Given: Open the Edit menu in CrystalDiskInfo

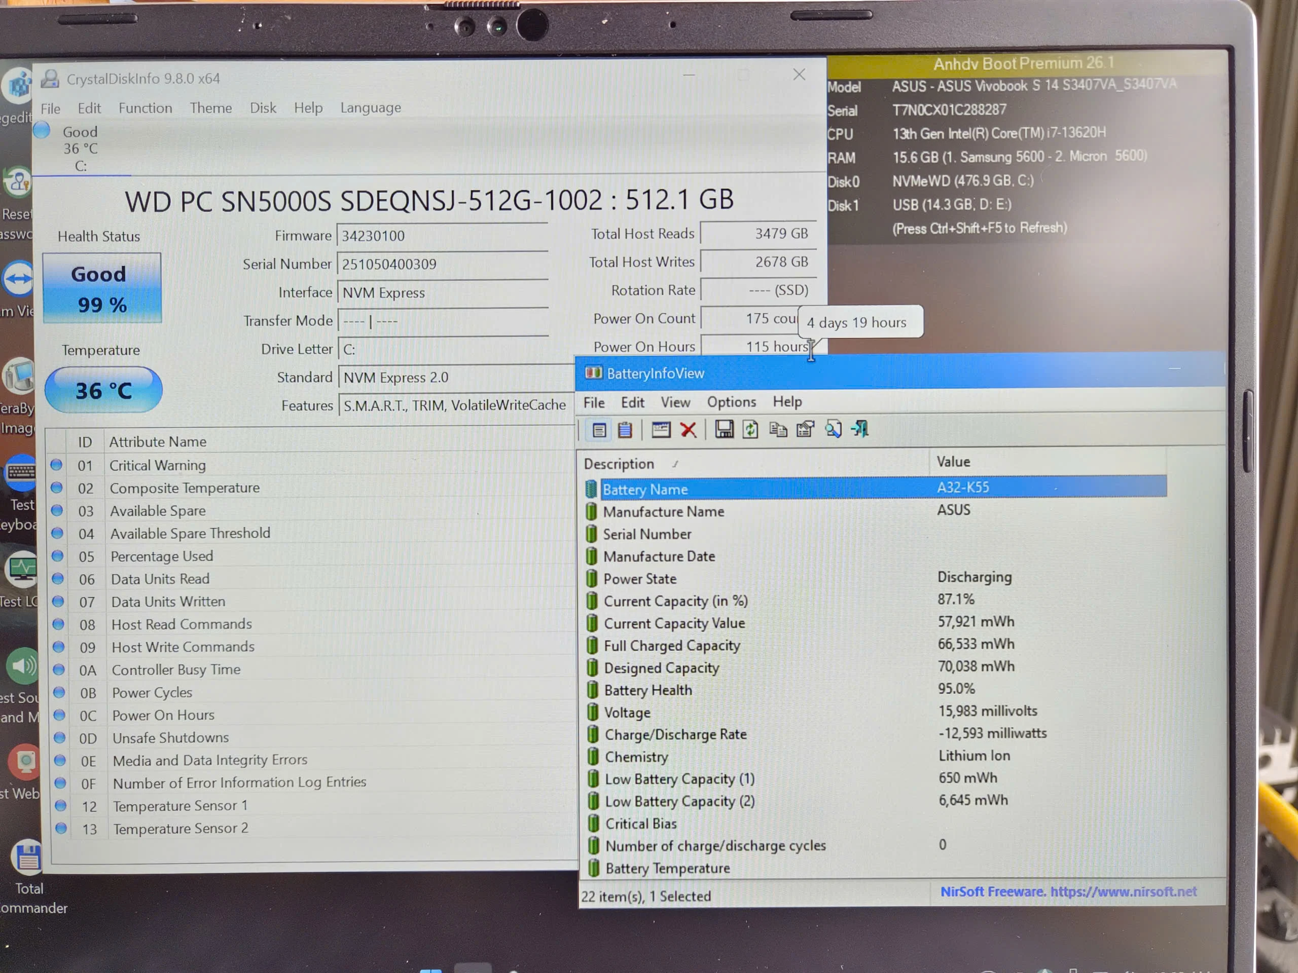Looking at the screenshot, I should (x=89, y=108).
